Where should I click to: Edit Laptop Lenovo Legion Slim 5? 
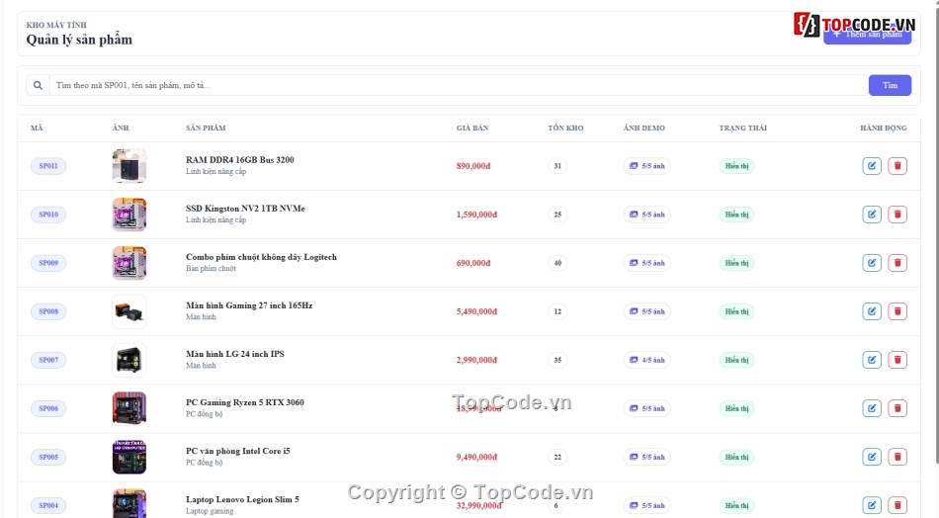point(872,505)
